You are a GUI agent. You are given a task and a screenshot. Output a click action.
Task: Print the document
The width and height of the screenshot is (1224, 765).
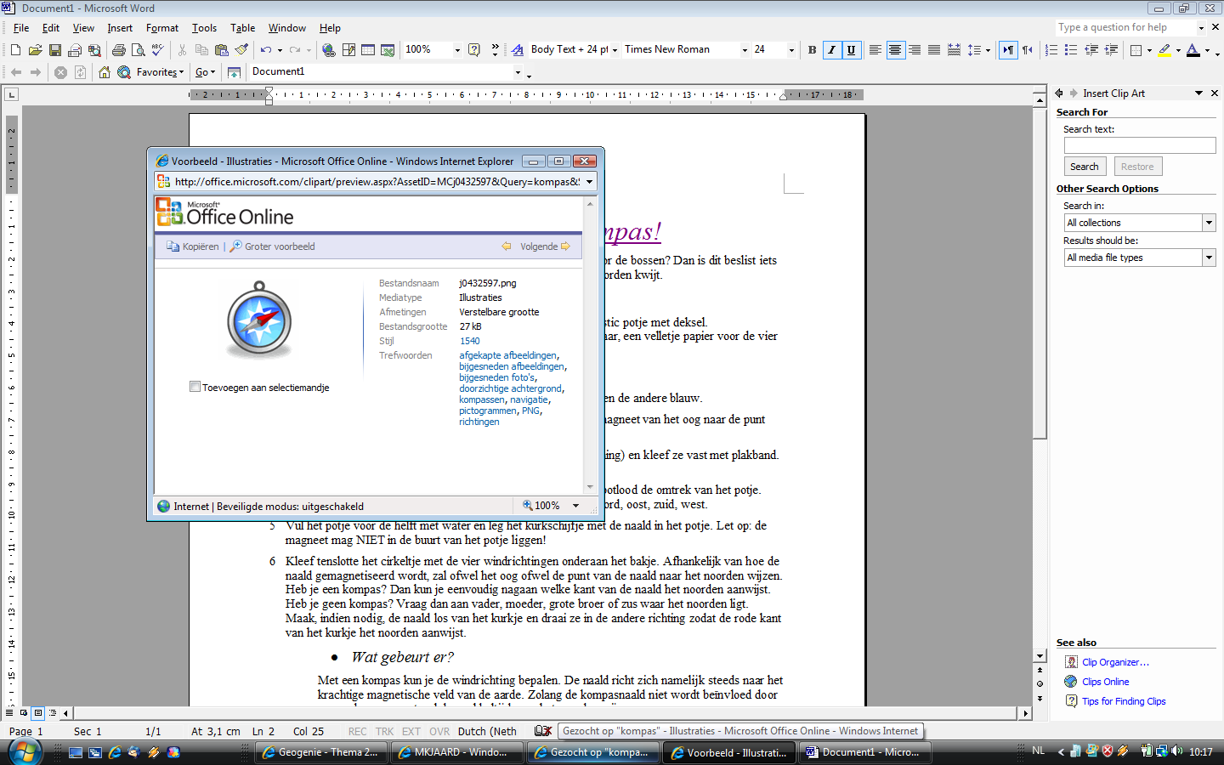(x=119, y=50)
